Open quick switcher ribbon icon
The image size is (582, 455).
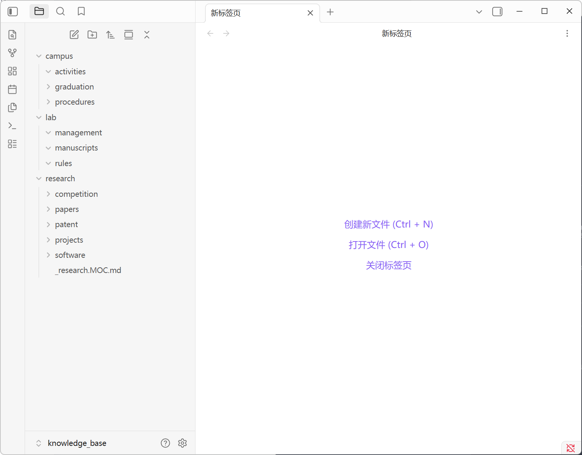coord(12,35)
